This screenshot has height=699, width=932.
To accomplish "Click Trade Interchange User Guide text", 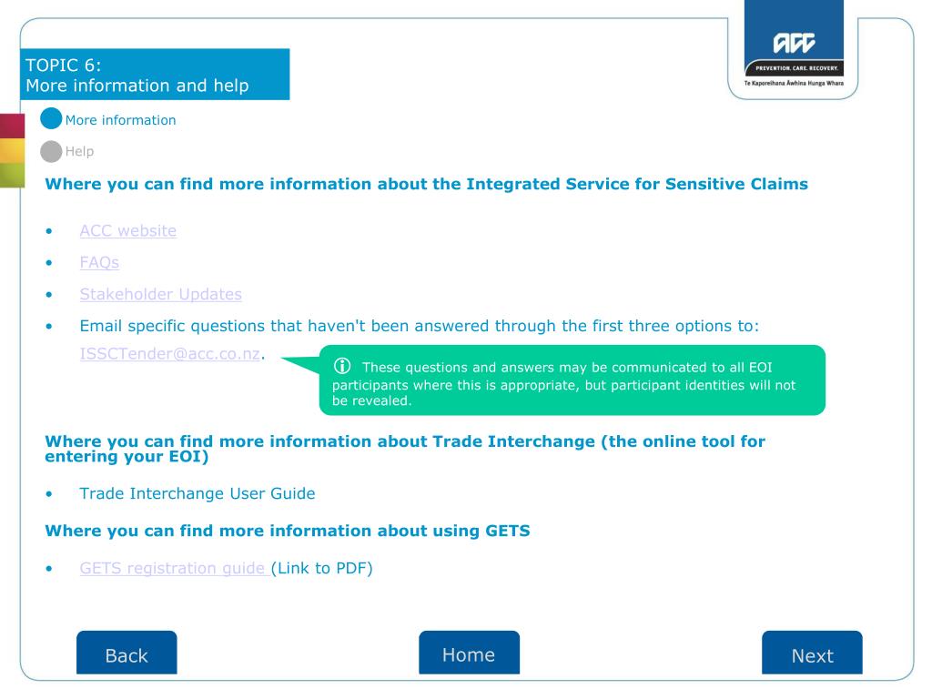I will 198,493.
